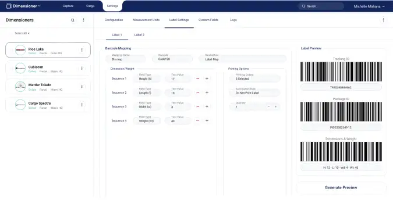This screenshot has height=217, width=393.
Task: Remove Sequence 4 with minus icon
Action: pos(198,121)
